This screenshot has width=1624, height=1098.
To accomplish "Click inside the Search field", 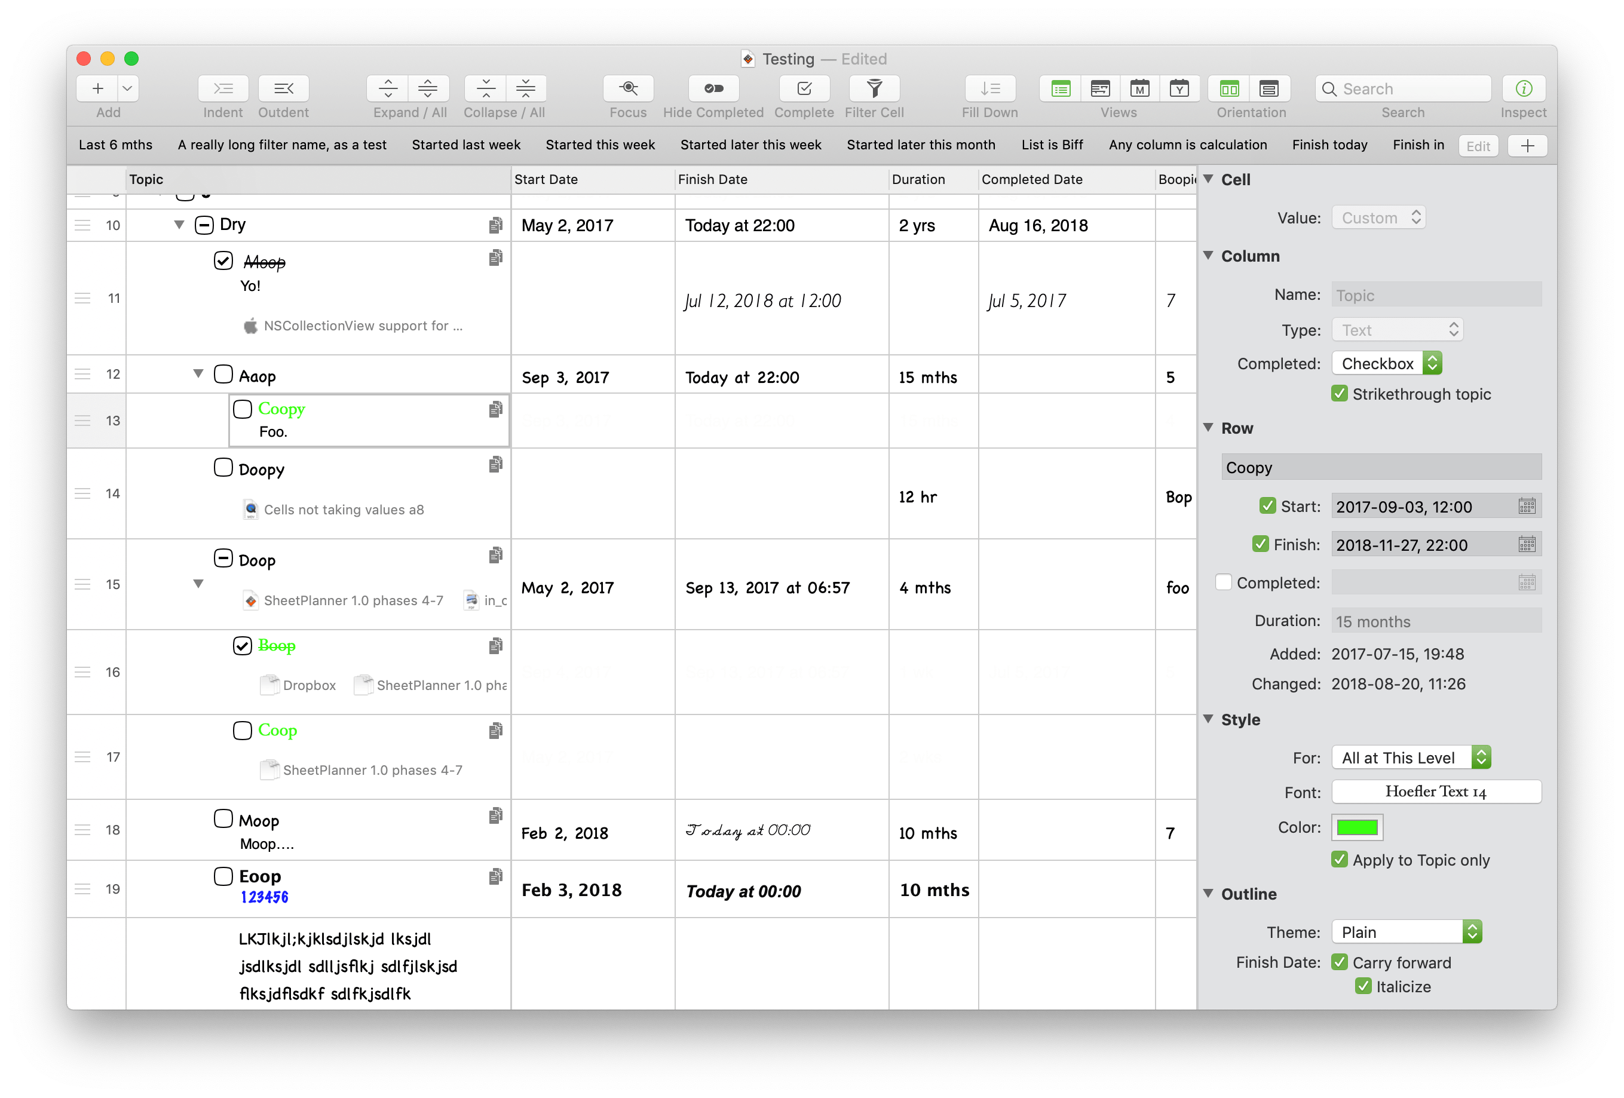I will click(x=1402, y=88).
